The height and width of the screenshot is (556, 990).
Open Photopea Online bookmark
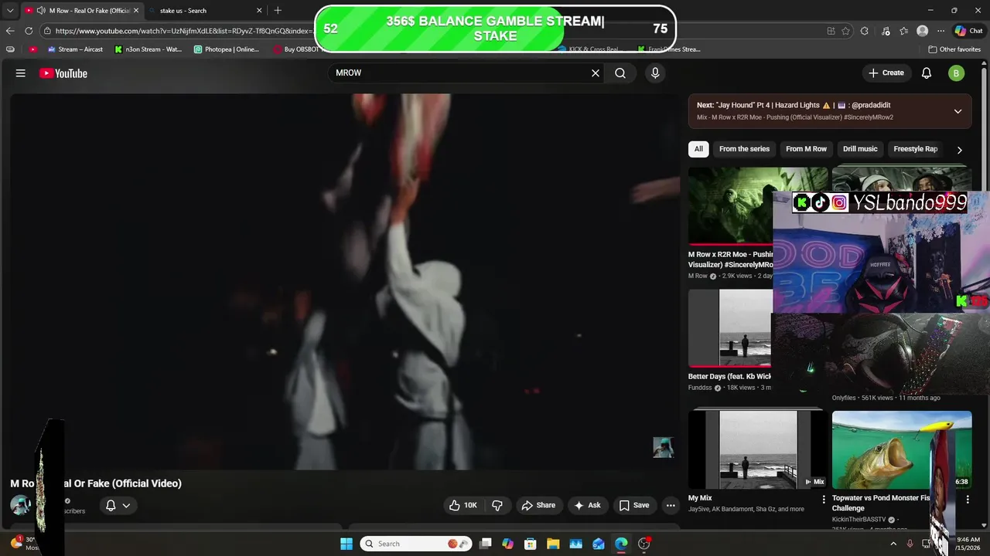tap(227, 49)
